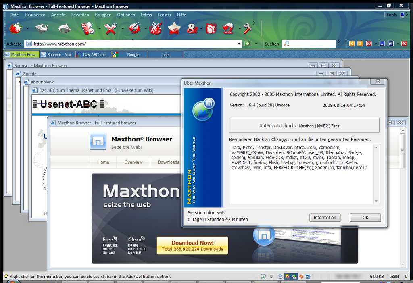
Task: Click the dolphin-shaped Forward navigation icon
Action: (64, 28)
